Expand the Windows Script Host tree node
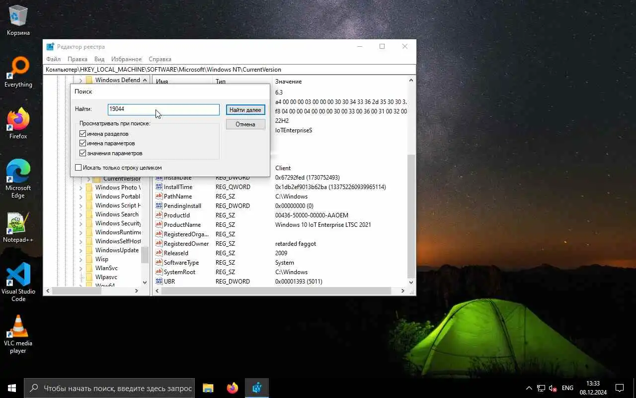Viewport: 636px width, 398px height. tap(80, 205)
